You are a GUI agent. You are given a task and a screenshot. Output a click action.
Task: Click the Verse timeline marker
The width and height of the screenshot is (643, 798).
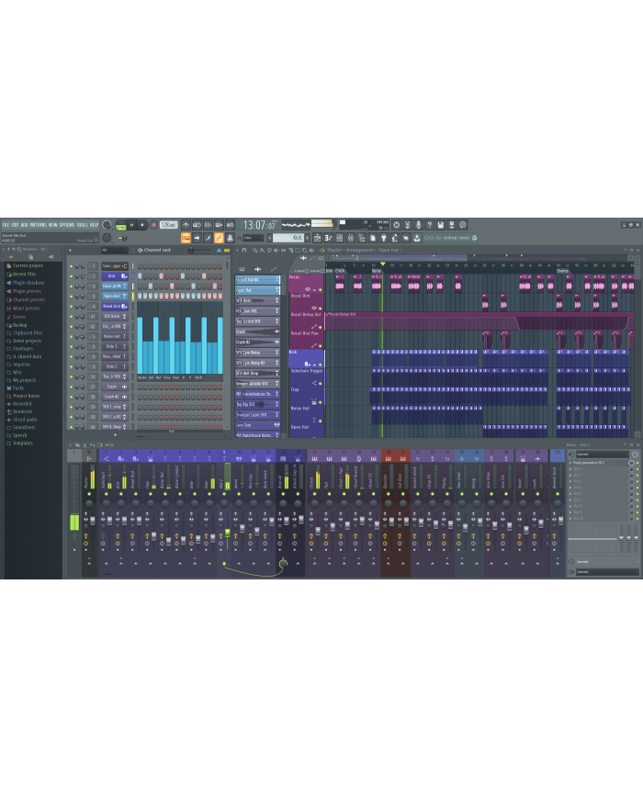[377, 271]
